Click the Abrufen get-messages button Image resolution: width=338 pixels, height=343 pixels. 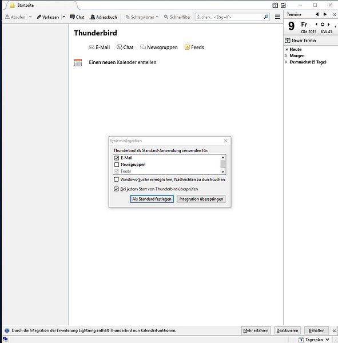(15, 17)
